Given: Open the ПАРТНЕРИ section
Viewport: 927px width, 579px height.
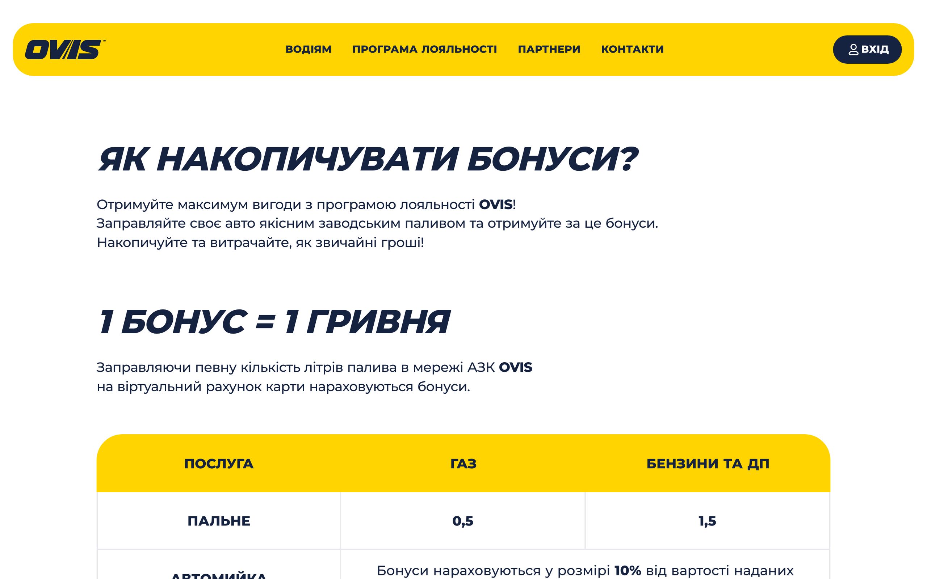Looking at the screenshot, I should tap(549, 50).
